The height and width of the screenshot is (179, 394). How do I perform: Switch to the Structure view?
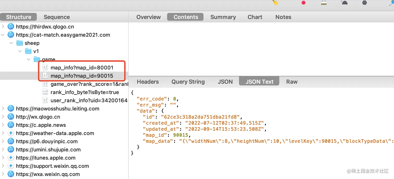click(19, 17)
